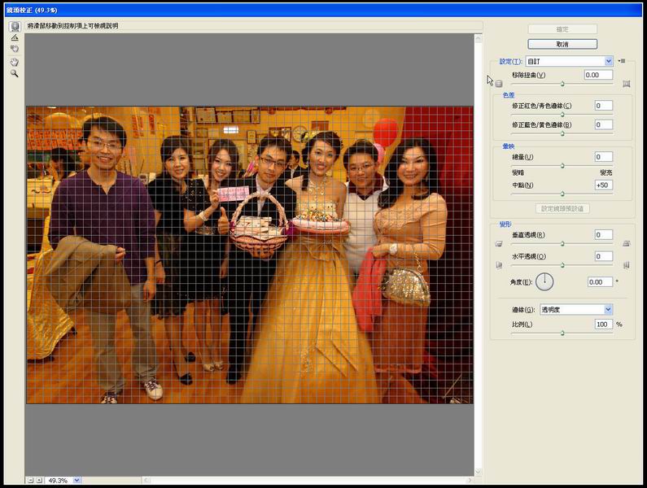Click the 色差 section heading
Image resolution: width=647 pixels, height=488 pixels.
click(509, 95)
